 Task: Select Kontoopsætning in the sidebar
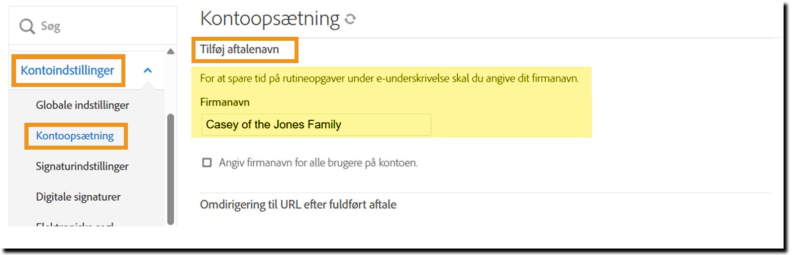(x=75, y=136)
